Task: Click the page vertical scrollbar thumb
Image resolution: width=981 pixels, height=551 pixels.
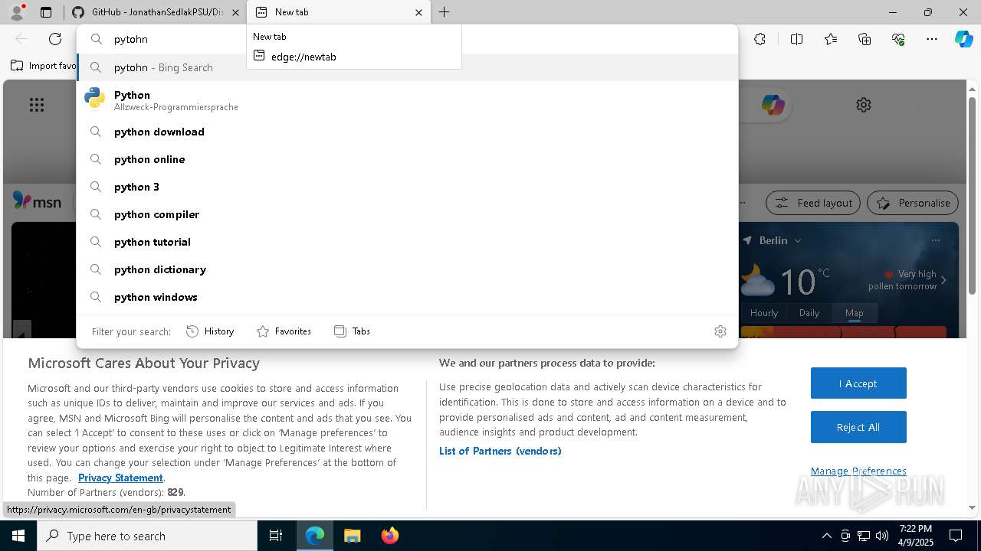Action: 973,195
